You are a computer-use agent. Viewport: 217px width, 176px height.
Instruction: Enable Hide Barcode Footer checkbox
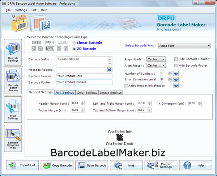coord(176,66)
